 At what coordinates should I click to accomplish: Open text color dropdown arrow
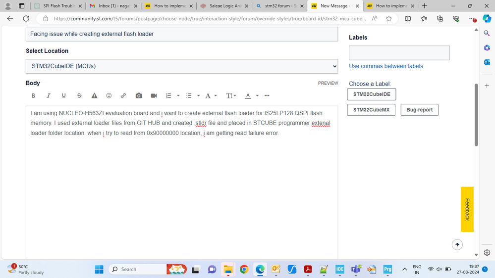coord(257,95)
